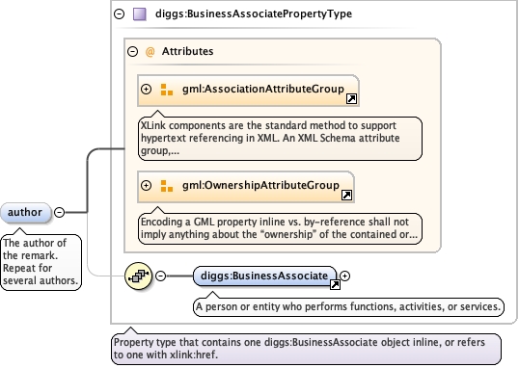
Task: Collapse the sequence compositor branch
Action: click(160, 276)
